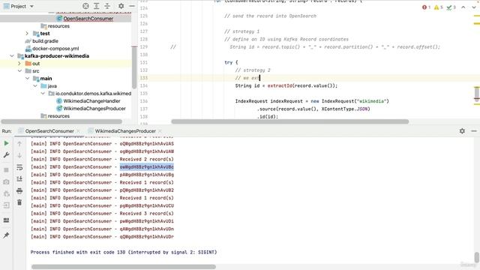Collapse the java folder

click(x=35, y=86)
